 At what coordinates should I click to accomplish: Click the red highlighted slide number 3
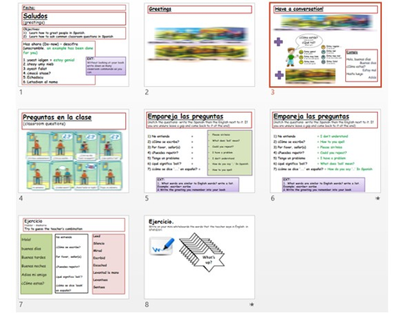(273, 92)
